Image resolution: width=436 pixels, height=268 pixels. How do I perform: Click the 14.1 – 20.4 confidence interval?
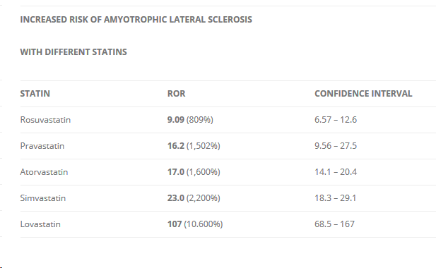pyautogui.click(x=336, y=172)
